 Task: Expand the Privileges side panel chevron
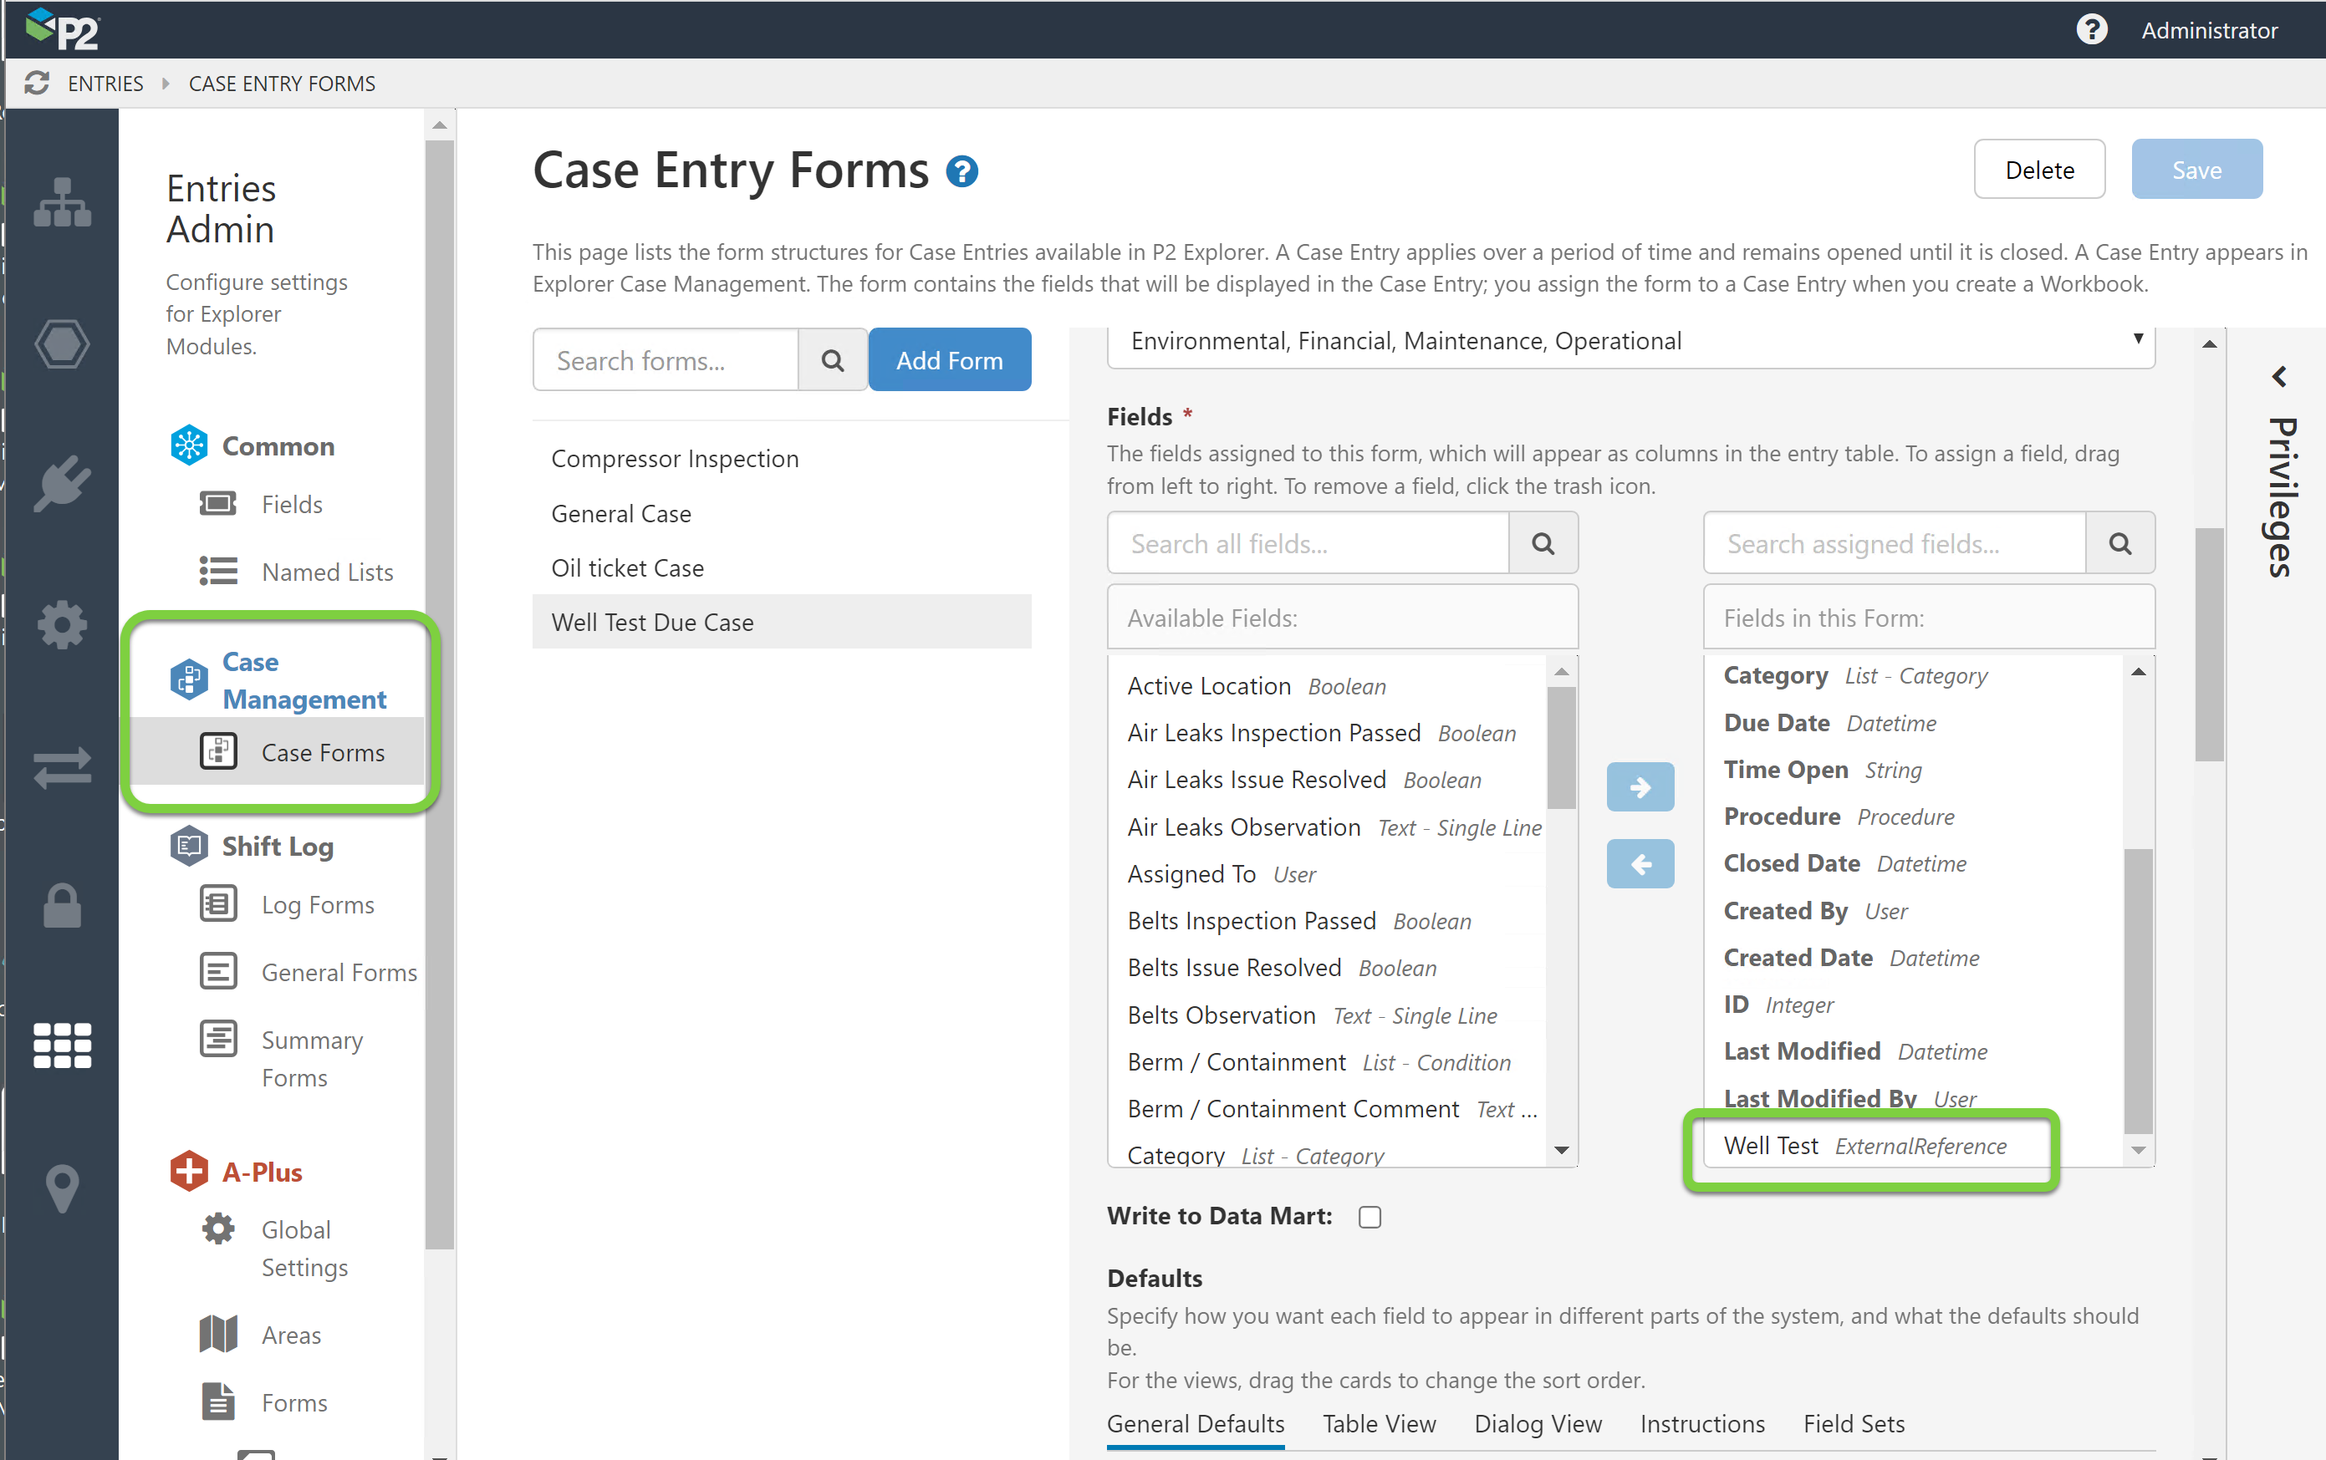(x=2280, y=377)
